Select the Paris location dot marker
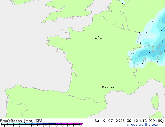The image size is (165, 127). pyautogui.click(x=98, y=36)
